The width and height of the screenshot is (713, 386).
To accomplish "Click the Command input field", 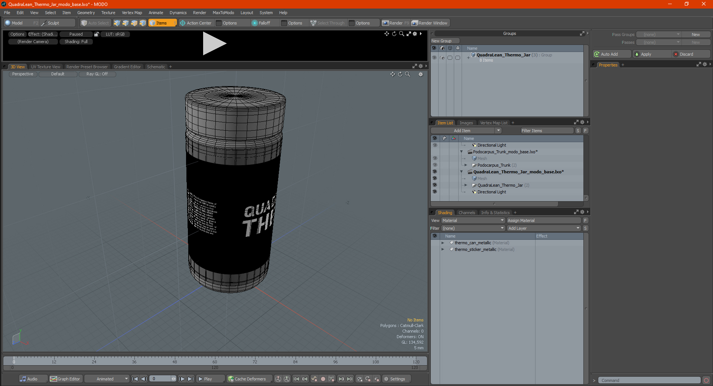I will click(649, 380).
